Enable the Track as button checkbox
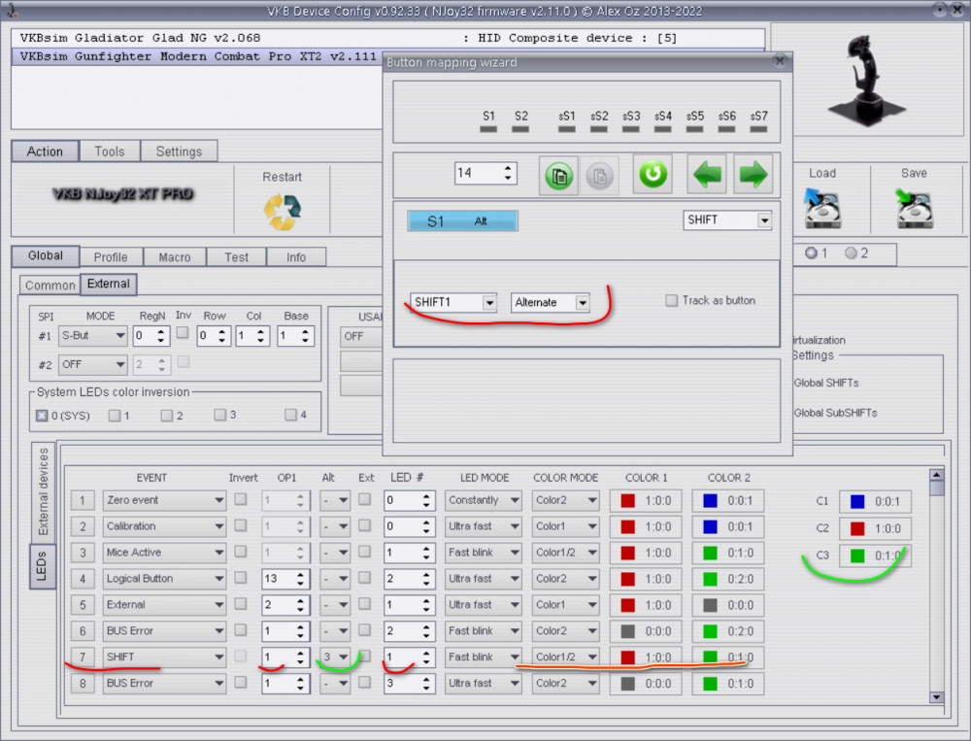Viewport: 971px width, 741px height. point(672,301)
